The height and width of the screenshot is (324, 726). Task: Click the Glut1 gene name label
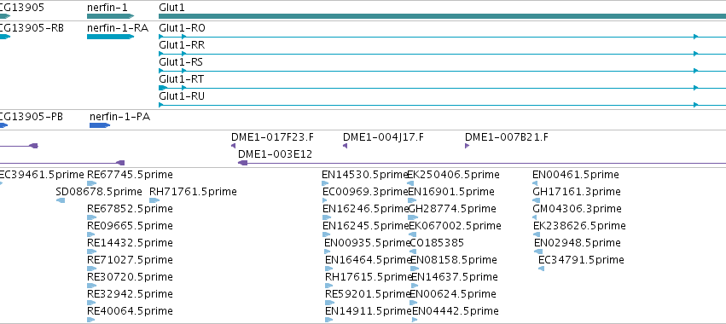tap(171, 8)
